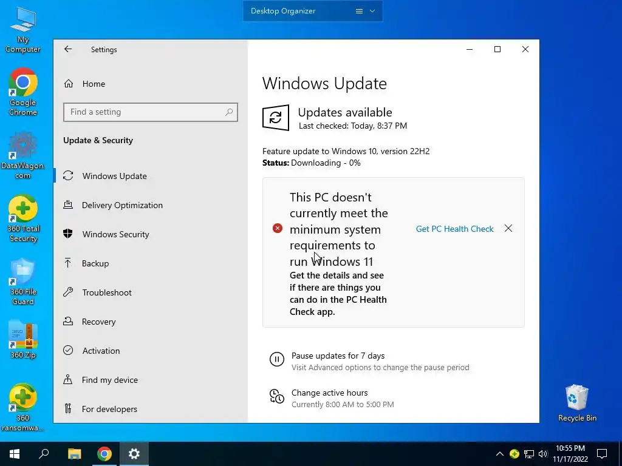Show hidden tray icons chevron
Image resolution: width=622 pixels, height=466 pixels.
(x=500, y=454)
